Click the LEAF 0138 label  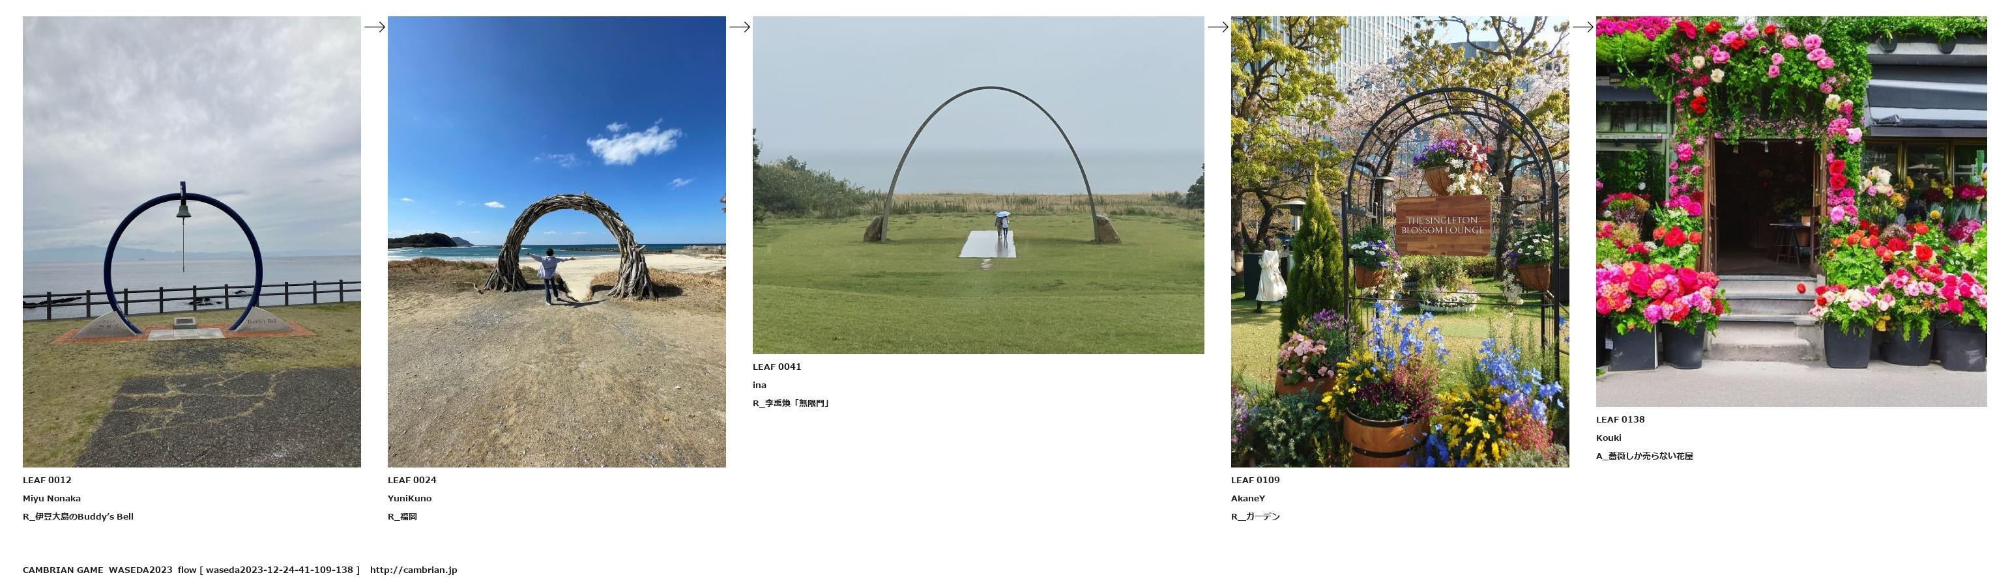tap(1621, 419)
